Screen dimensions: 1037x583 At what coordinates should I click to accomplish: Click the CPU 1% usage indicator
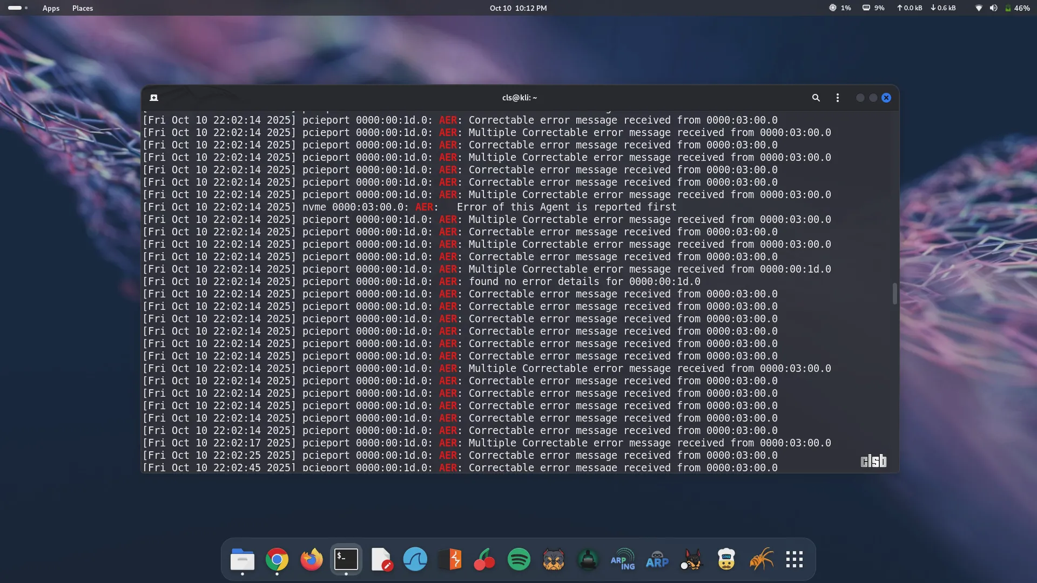[840, 8]
